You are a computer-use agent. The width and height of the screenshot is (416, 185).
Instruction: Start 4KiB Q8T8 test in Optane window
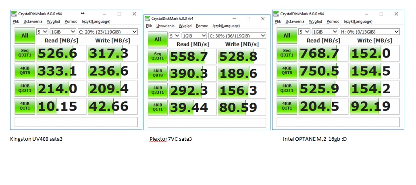pyautogui.click(x=287, y=71)
